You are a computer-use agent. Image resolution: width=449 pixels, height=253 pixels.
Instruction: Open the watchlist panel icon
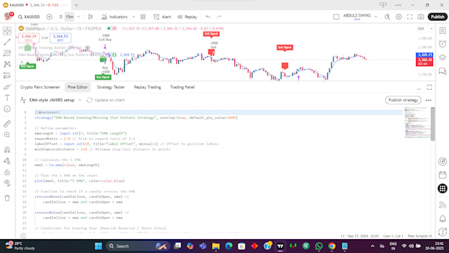pos(442,30)
